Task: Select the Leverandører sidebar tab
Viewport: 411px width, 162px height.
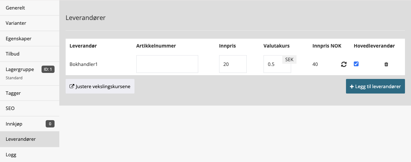Action: tap(29, 139)
